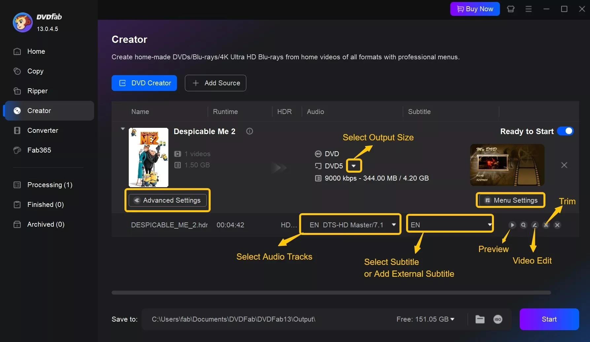Click the Start button
The width and height of the screenshot is (590, 342).
tap(549, 319)
